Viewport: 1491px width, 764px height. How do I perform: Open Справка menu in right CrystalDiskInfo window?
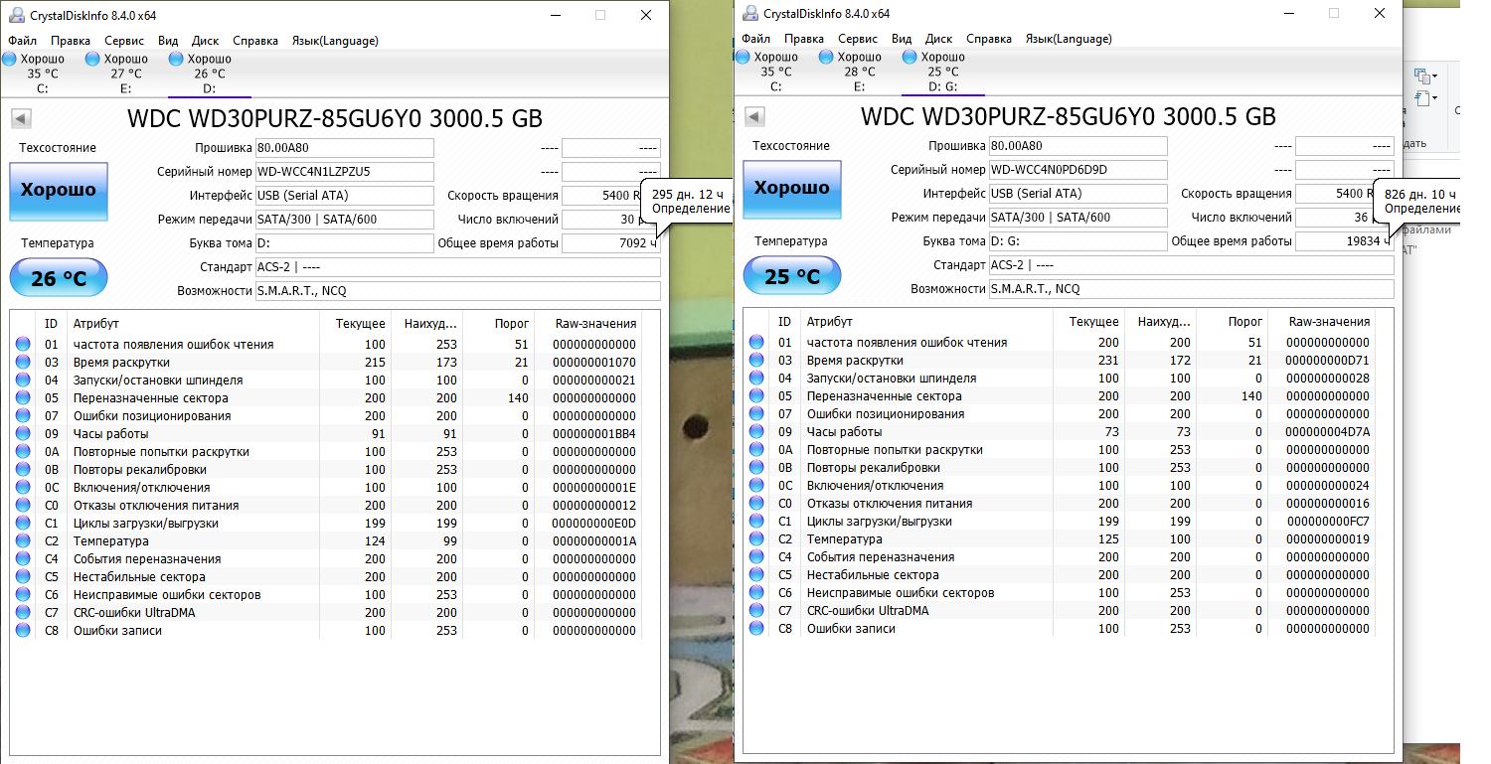(x=989, y=39)
